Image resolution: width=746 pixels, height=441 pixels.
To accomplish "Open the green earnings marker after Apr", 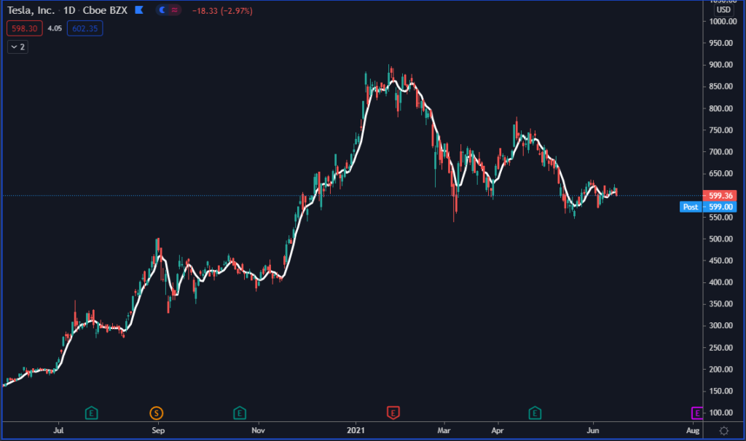I will (x=535, y=413).
